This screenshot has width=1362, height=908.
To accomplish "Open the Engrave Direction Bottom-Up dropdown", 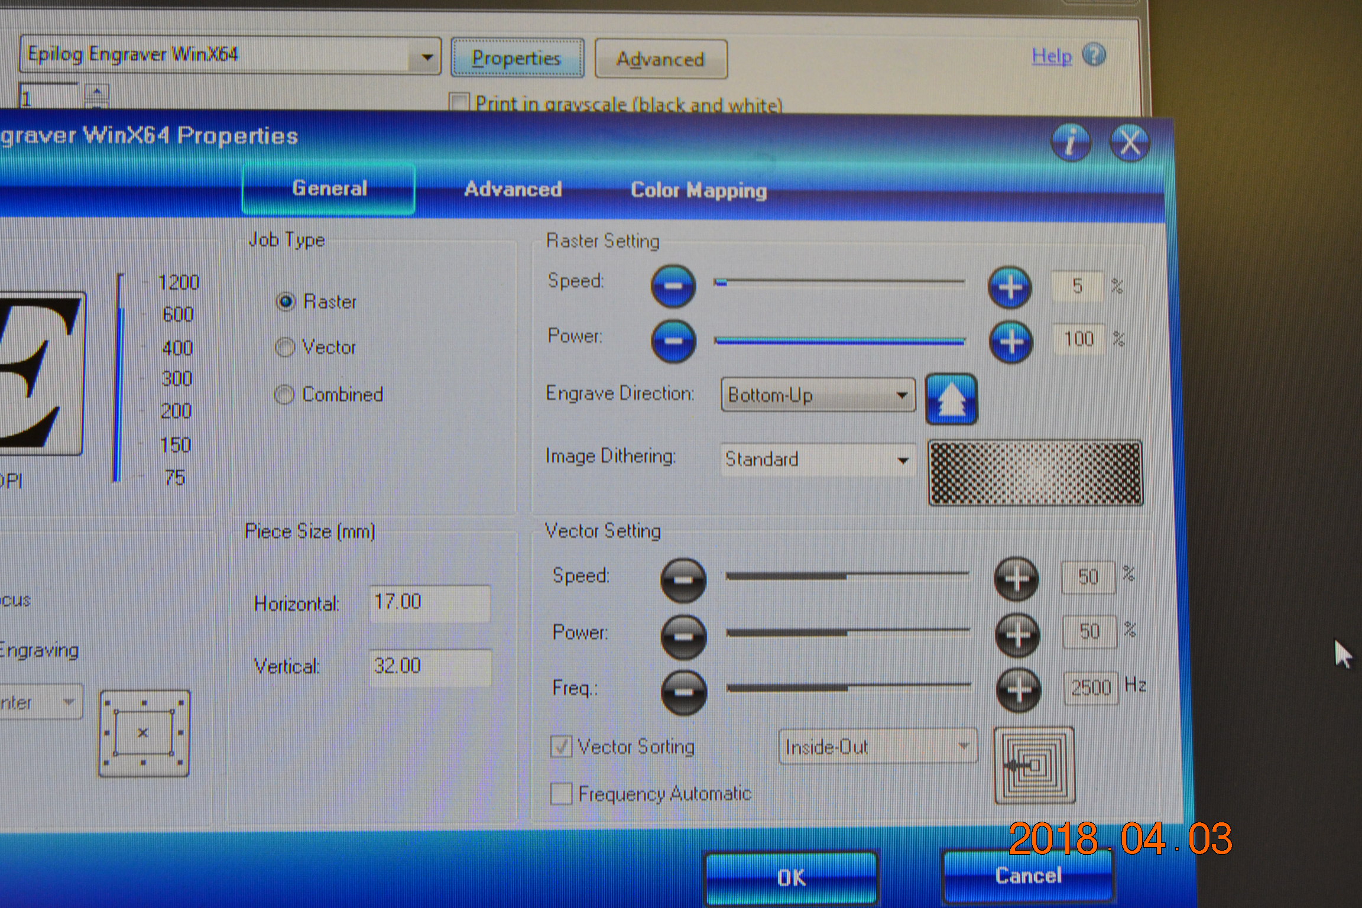I will (818, 395).
